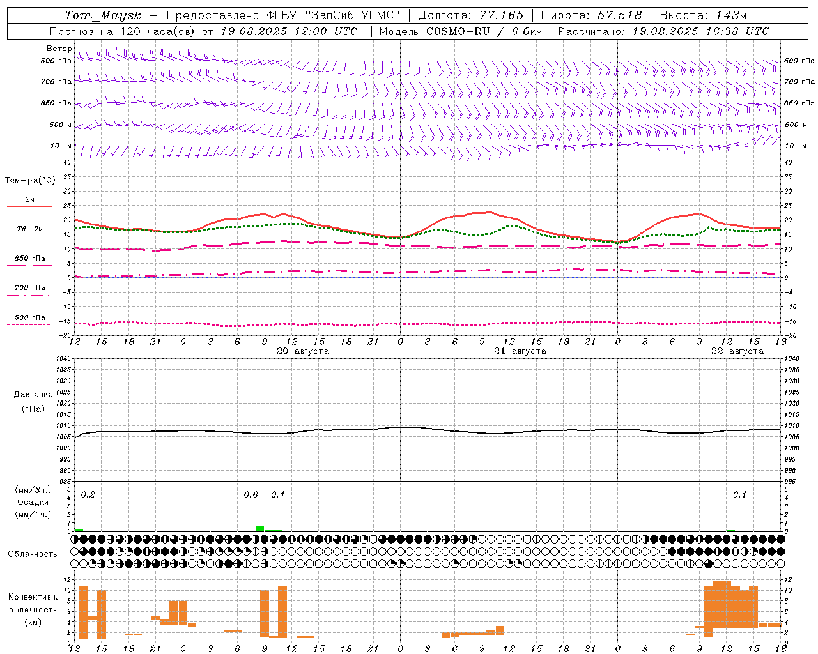Click the longitude value Долгота: 77.165
The height and width of the screenshot is (654, 818).
coord(471,15)
